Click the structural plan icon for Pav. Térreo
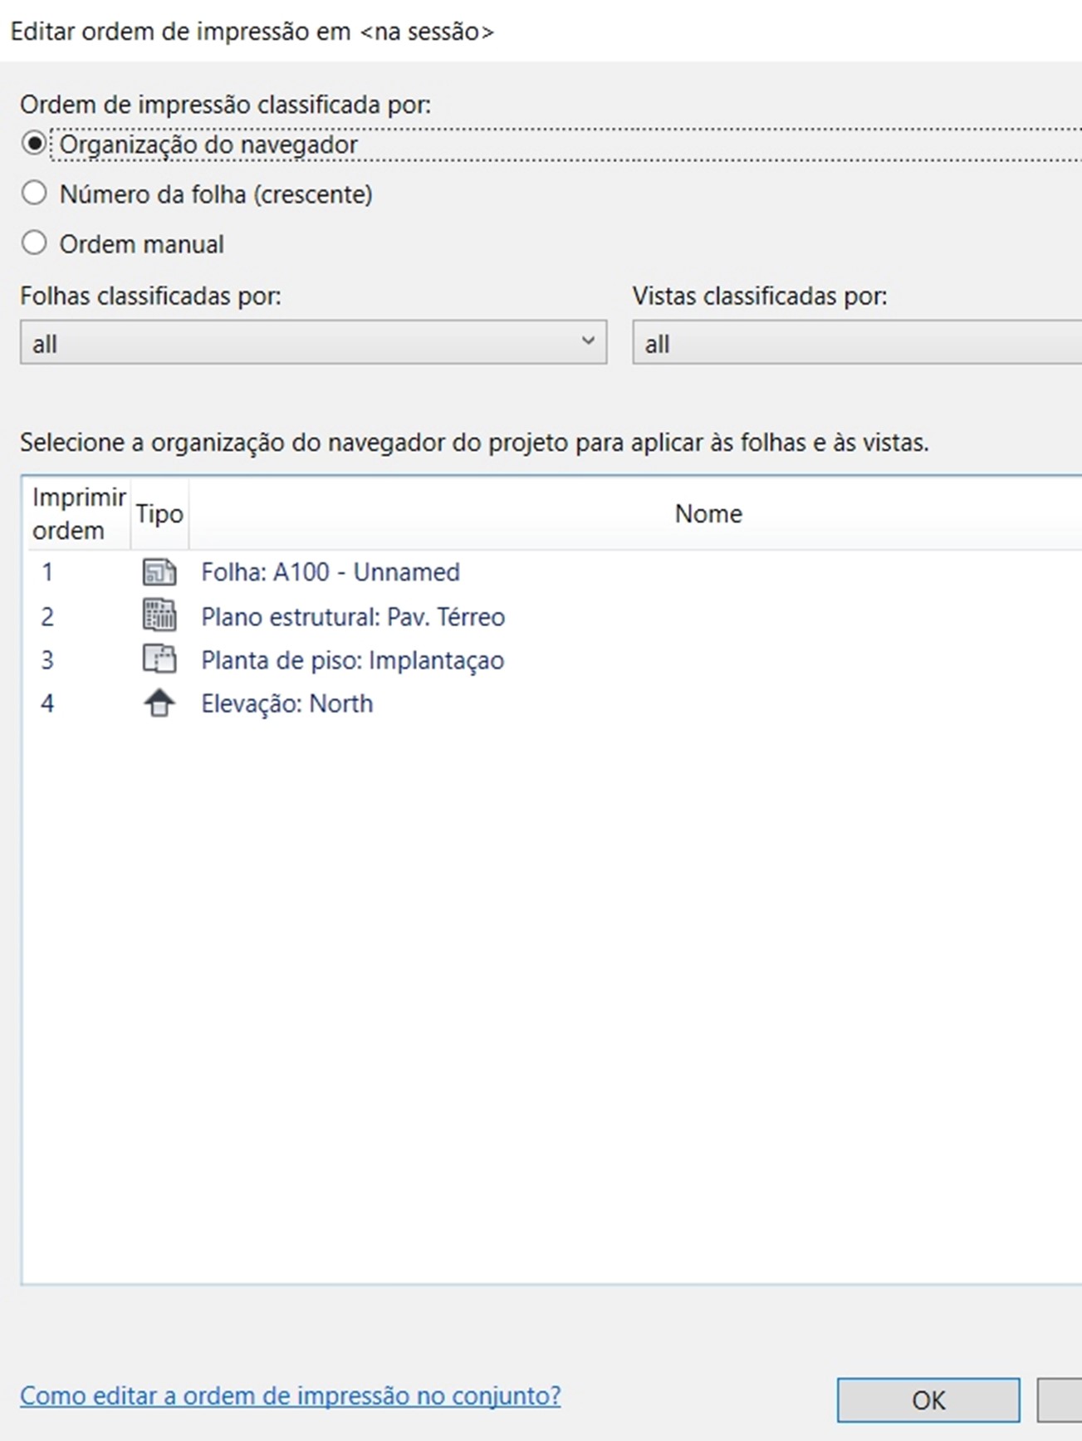 coord(159,616)
